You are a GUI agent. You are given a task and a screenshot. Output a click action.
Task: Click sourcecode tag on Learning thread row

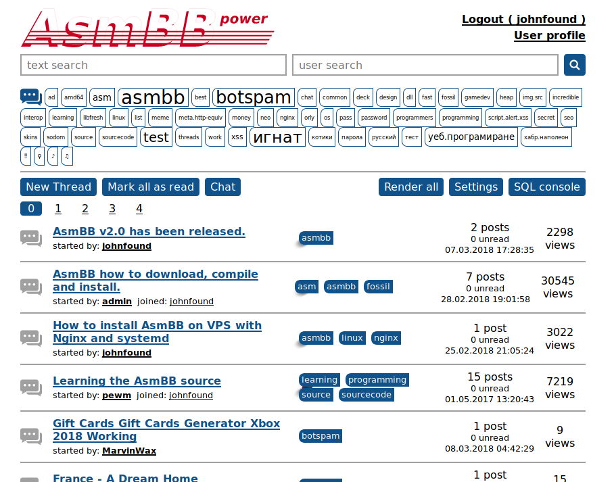pos(366,395)
